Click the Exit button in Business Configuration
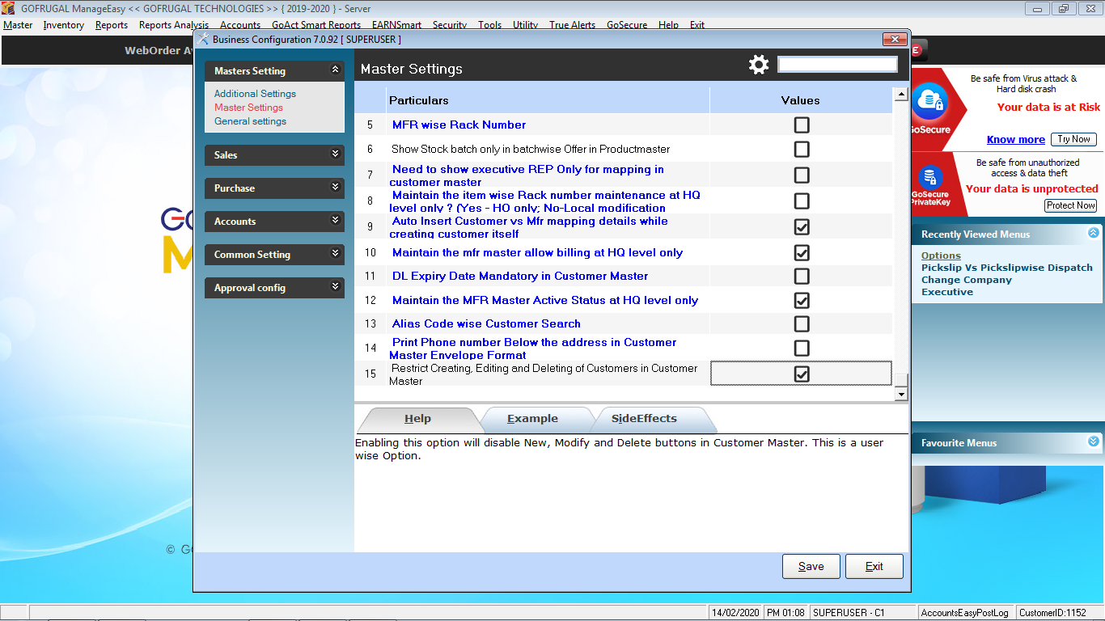1105x621 pixels. point(874,566)
